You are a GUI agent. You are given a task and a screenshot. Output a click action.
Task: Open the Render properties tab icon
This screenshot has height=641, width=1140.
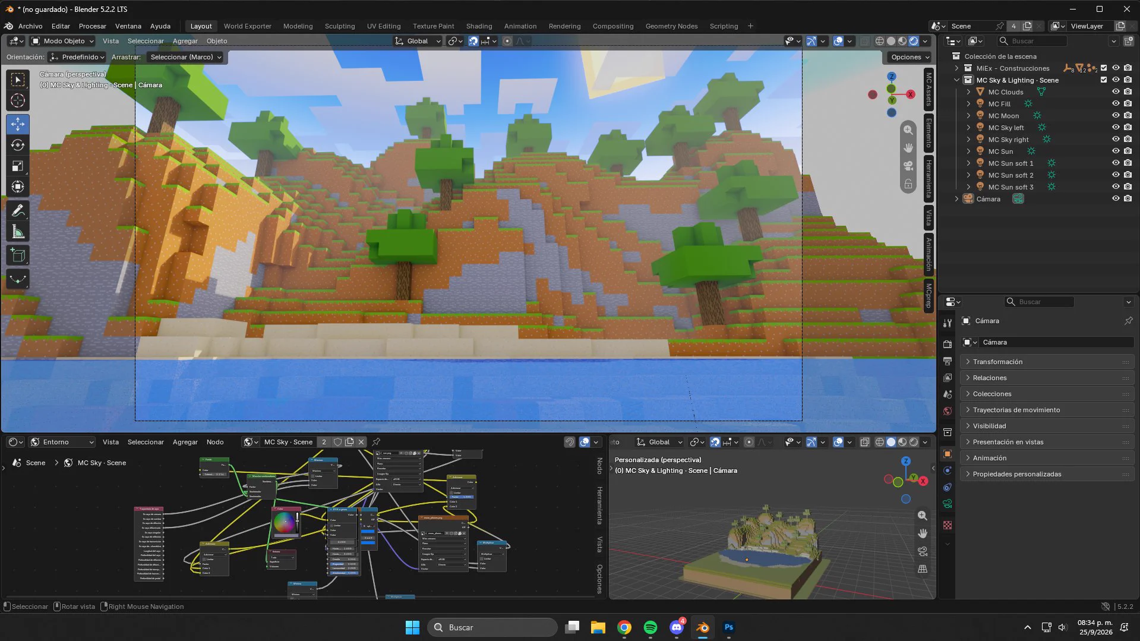pos(948,345)
